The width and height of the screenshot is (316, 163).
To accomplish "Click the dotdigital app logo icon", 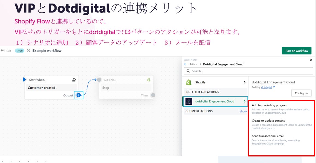I will 189,101.
